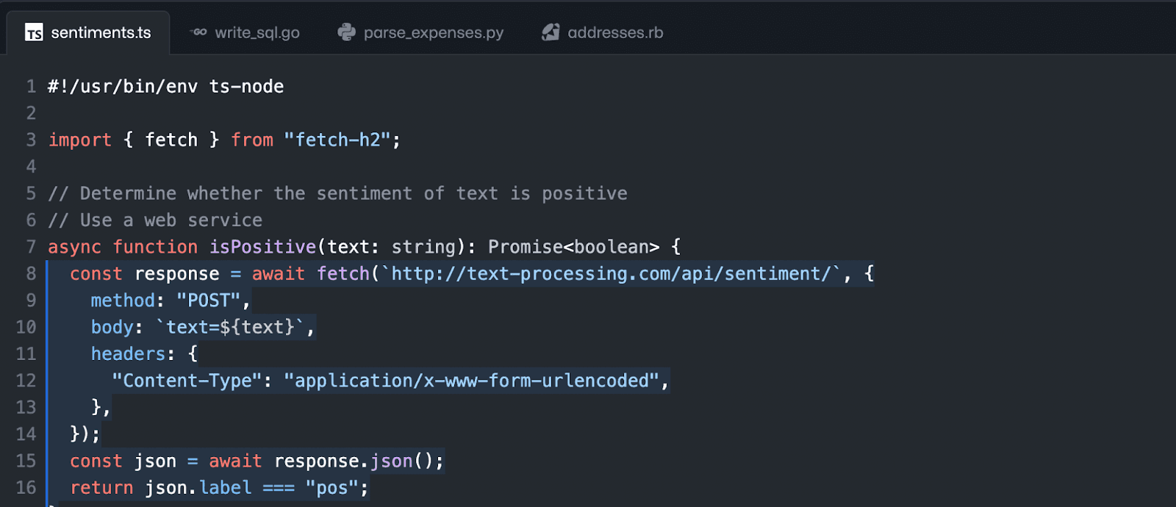The height and width of the screenshot is (507, 1176).
Task: Click the template string `text=${text}`
Action: click(x=230, y=327)
